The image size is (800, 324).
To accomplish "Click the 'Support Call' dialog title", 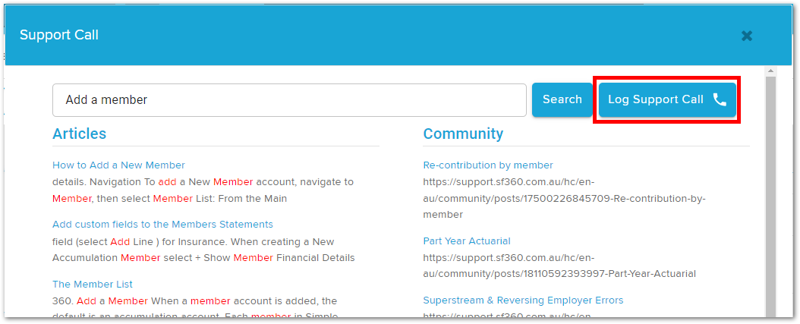I will pyautogui.click(x=59, y=35).
